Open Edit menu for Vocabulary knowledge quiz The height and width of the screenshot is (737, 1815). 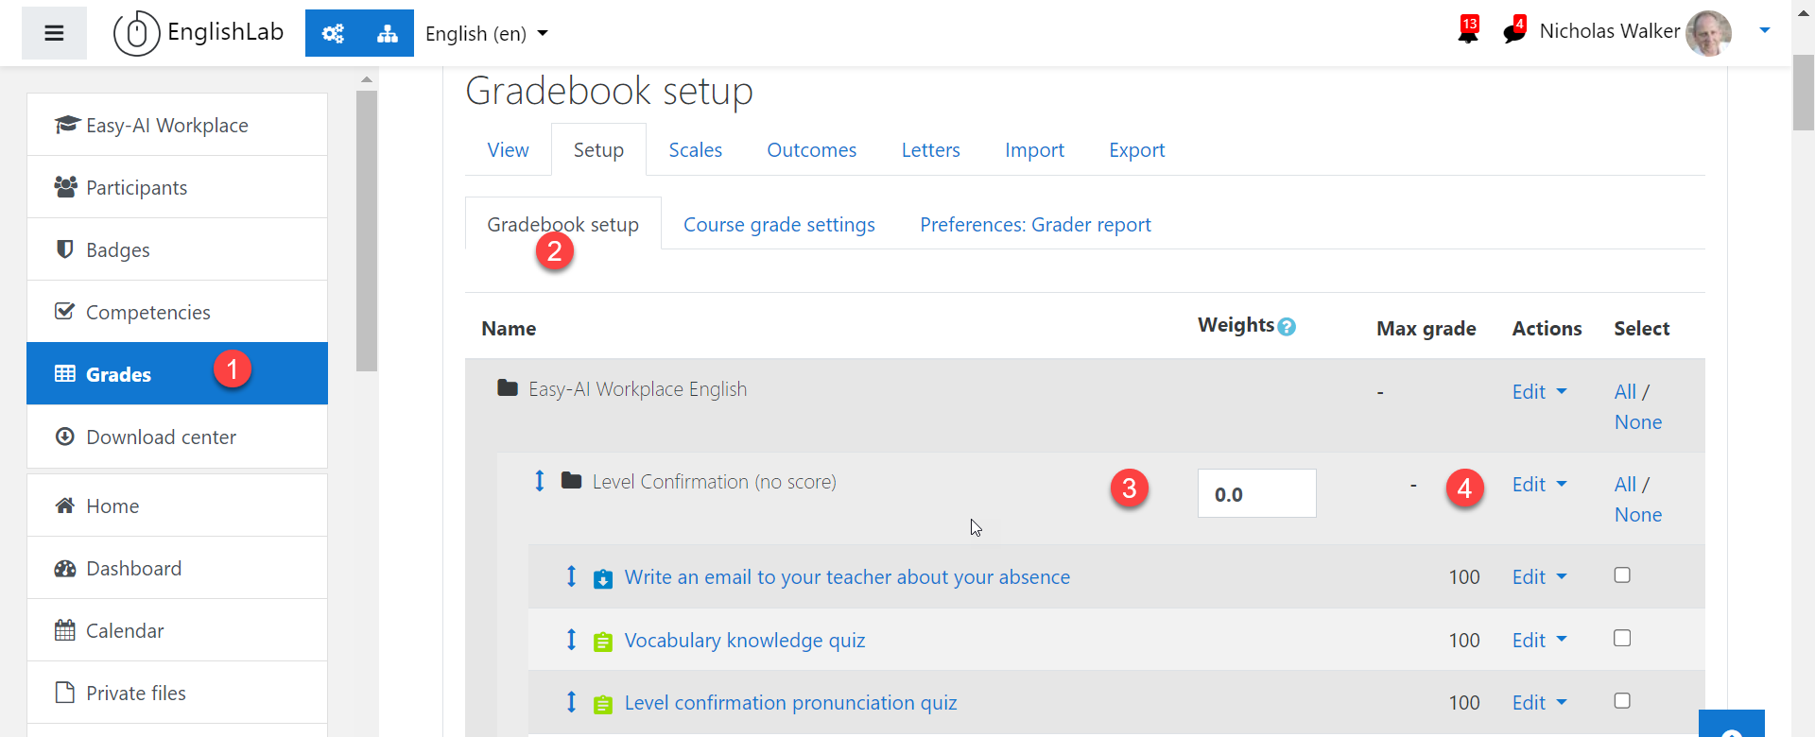[x=1539, y=640]
